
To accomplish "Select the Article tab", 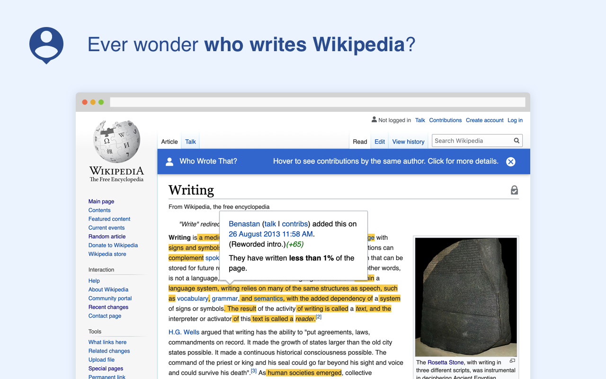I will (169, 141).
